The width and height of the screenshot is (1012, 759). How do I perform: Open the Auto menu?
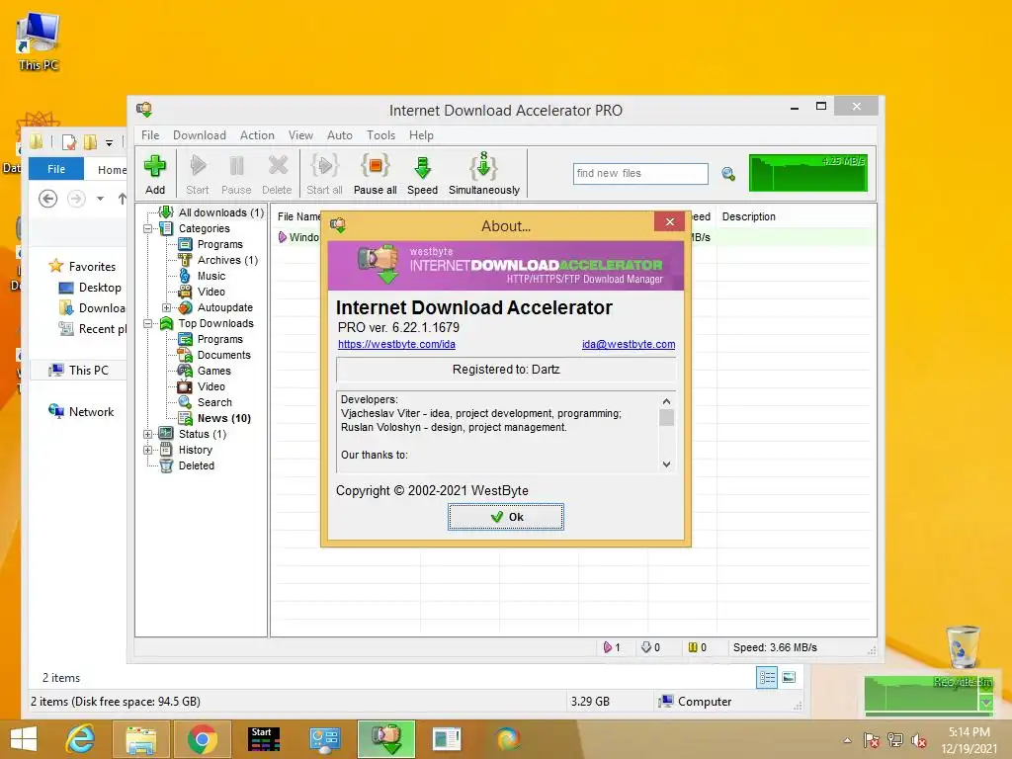pos(340,134)
